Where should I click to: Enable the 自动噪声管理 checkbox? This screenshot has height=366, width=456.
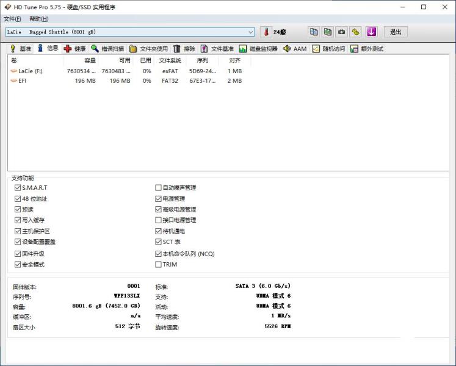pyautogui.click(x=158, y=188)
